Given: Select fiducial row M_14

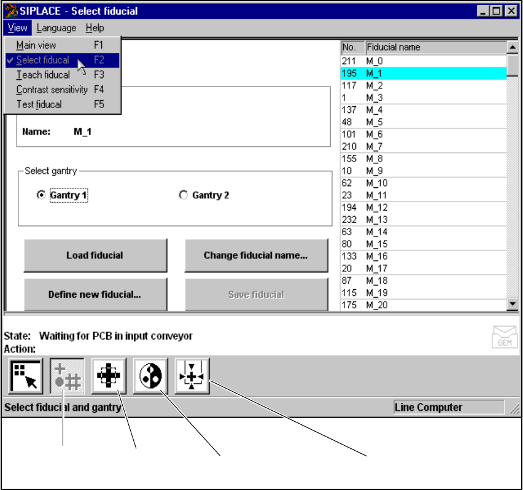Looking at the screenshot, I should point(424,232).
